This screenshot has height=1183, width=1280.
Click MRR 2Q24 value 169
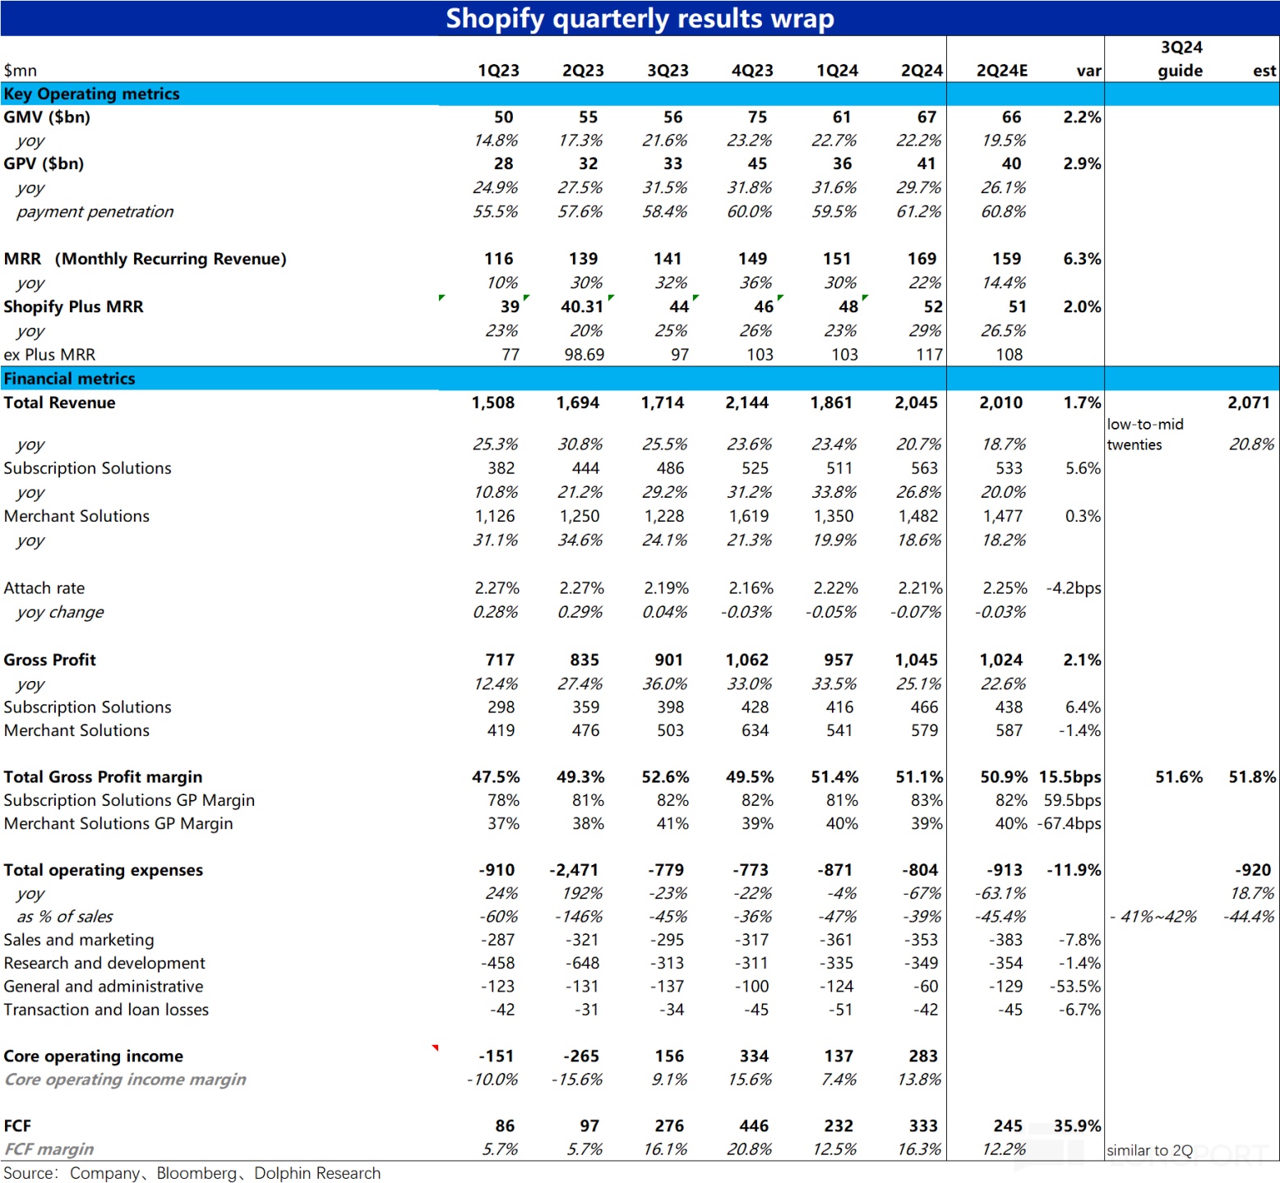click(922, 259)
